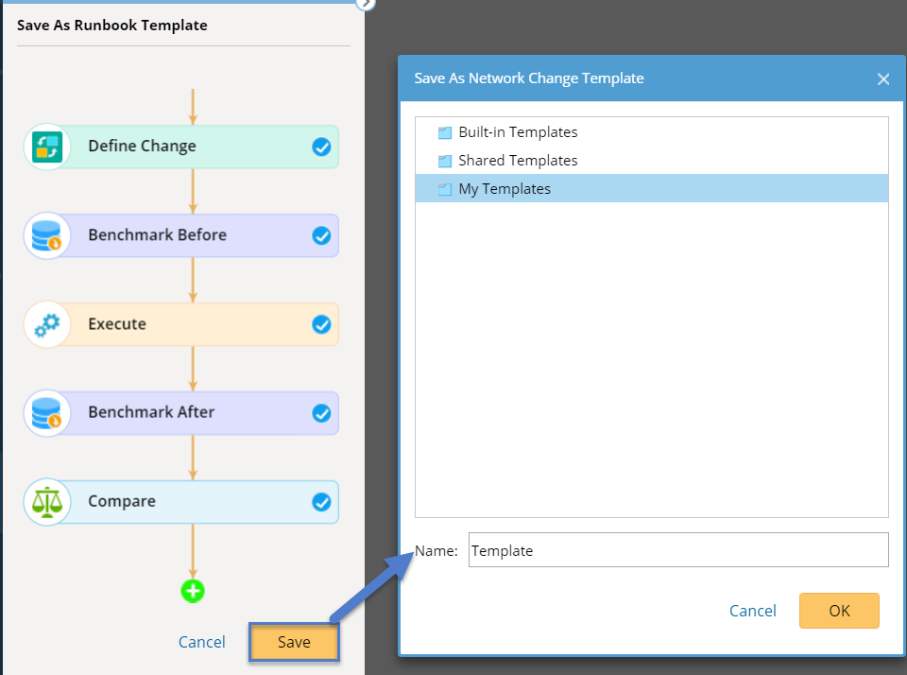Screen dimensions: 907x675
Task: Click the orange Save button
Action: tap(294, 642)
